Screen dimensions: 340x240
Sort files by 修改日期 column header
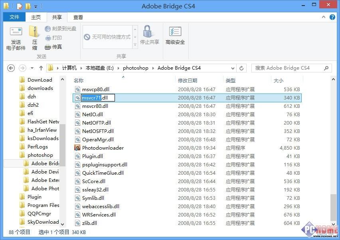(199, 80)
